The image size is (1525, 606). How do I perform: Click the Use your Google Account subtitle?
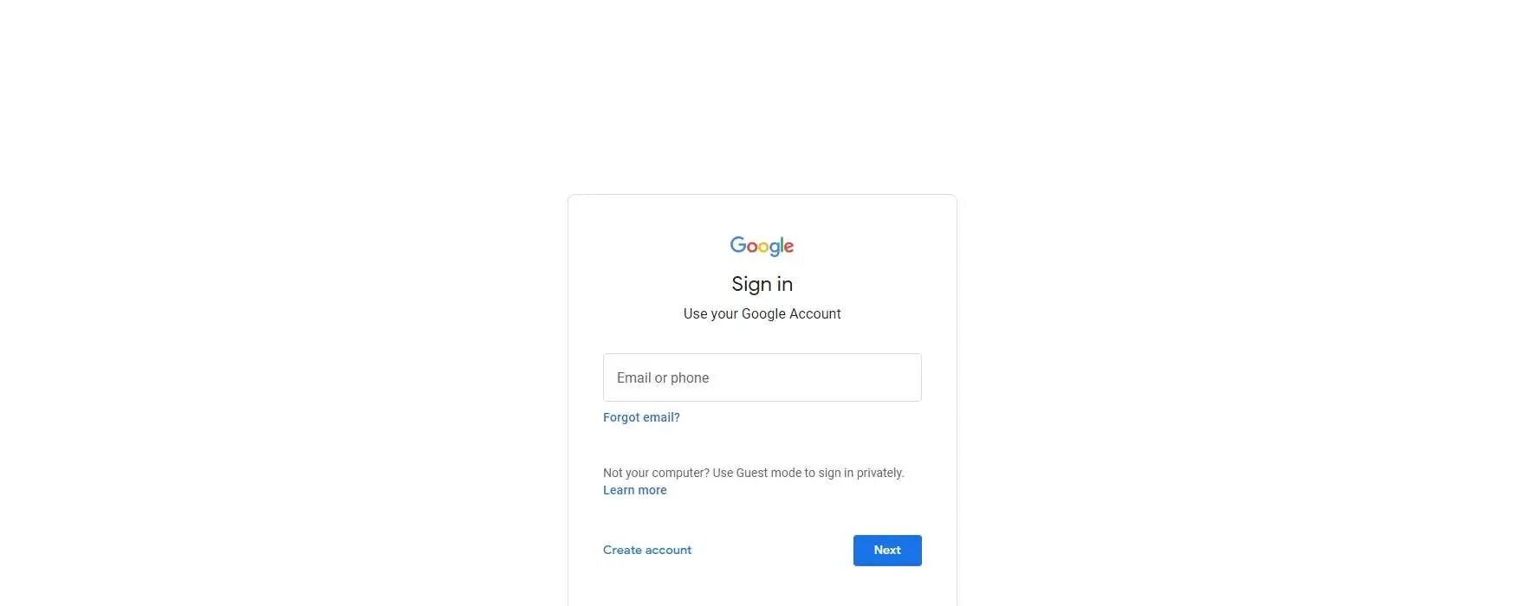pyautogui.click(x=762, y=313)
